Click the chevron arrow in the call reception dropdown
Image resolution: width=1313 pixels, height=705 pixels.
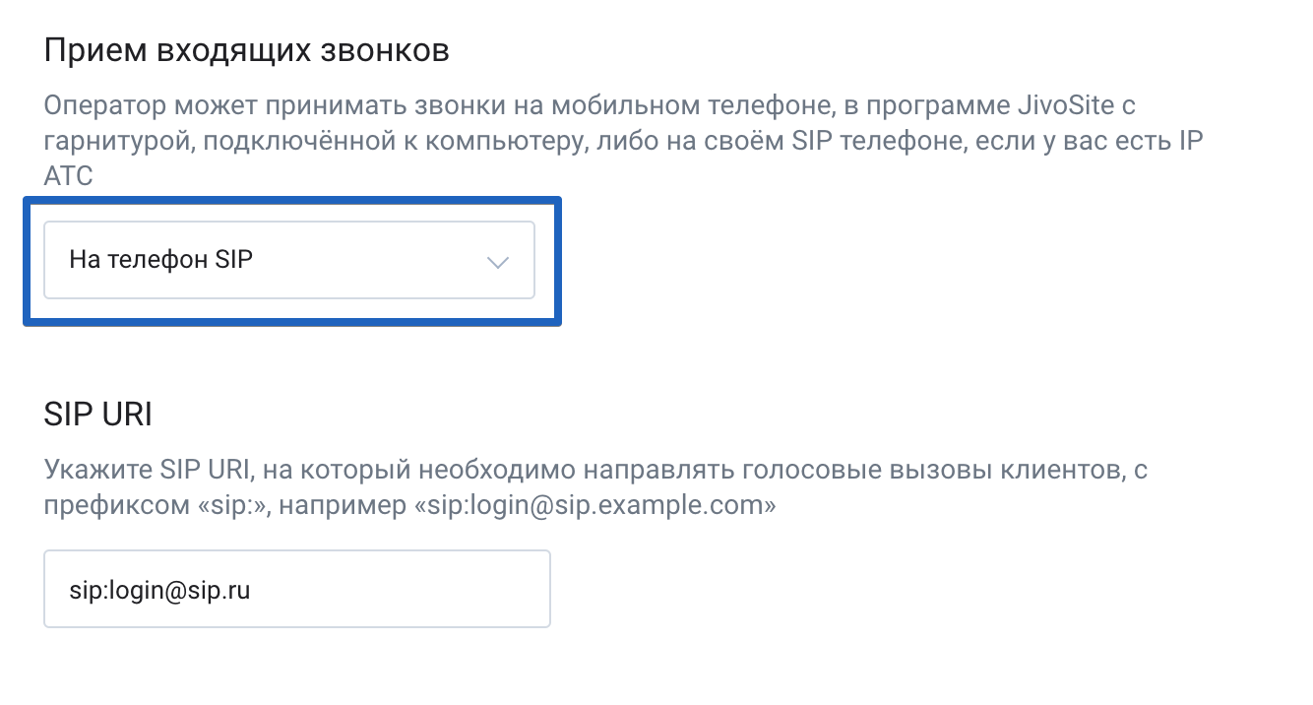pos(498,262)
